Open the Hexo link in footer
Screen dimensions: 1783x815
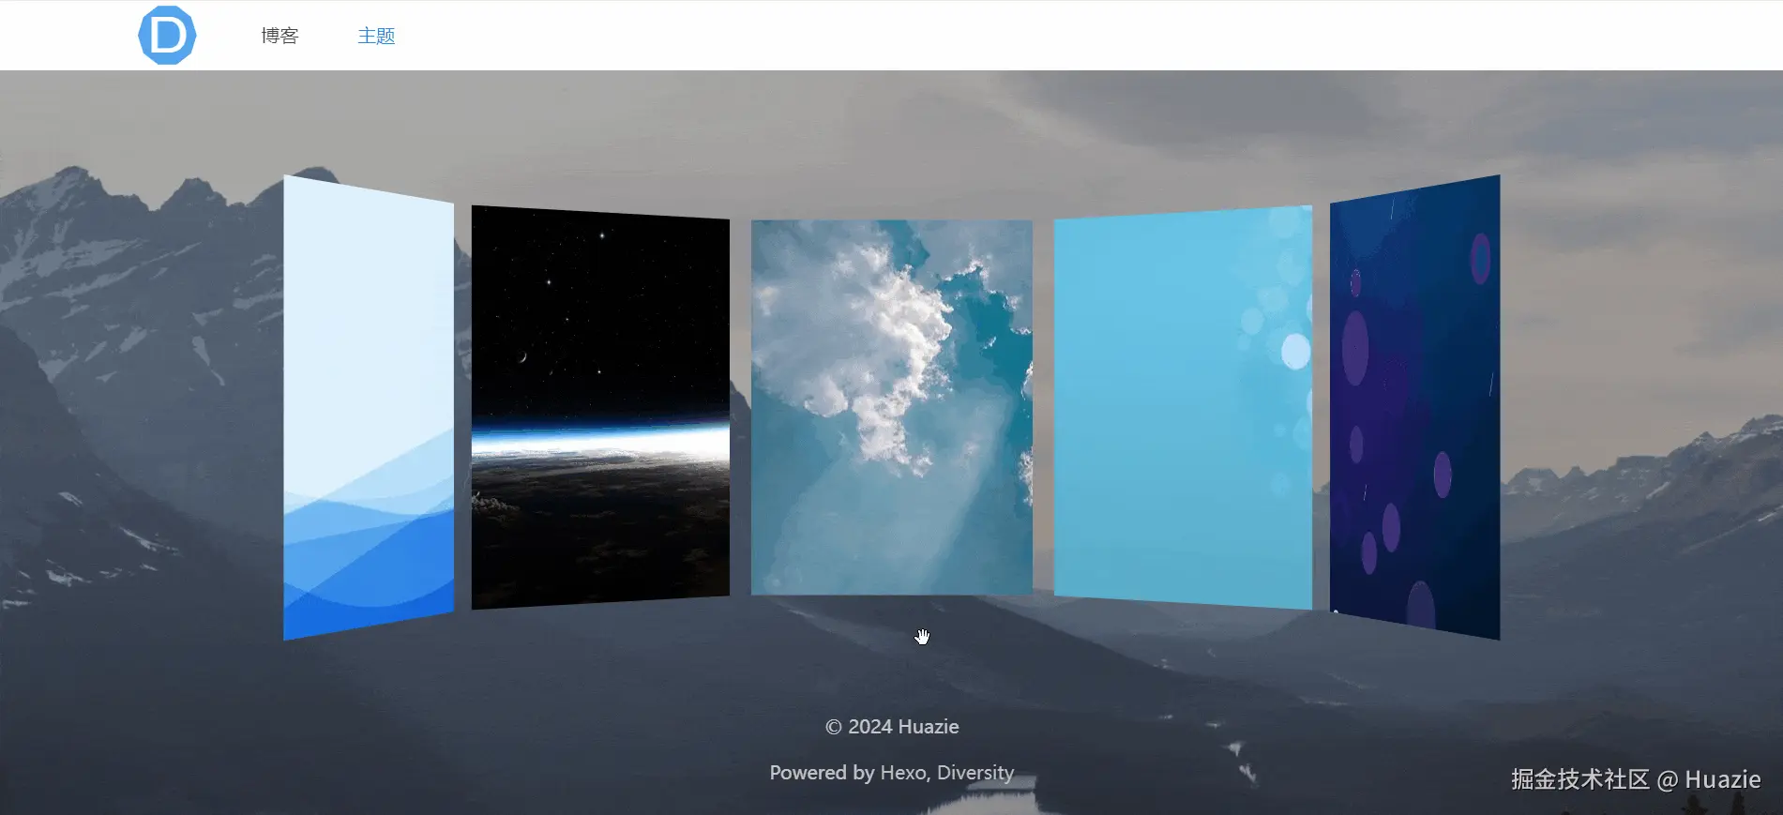[902, 773]
